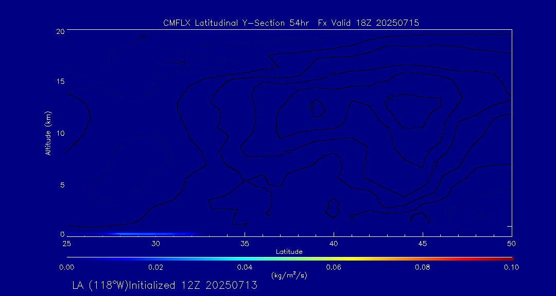
Task: Click the "LA (118°W)Initialized 12Z 20250713" footer text
Action: (165, 285)
